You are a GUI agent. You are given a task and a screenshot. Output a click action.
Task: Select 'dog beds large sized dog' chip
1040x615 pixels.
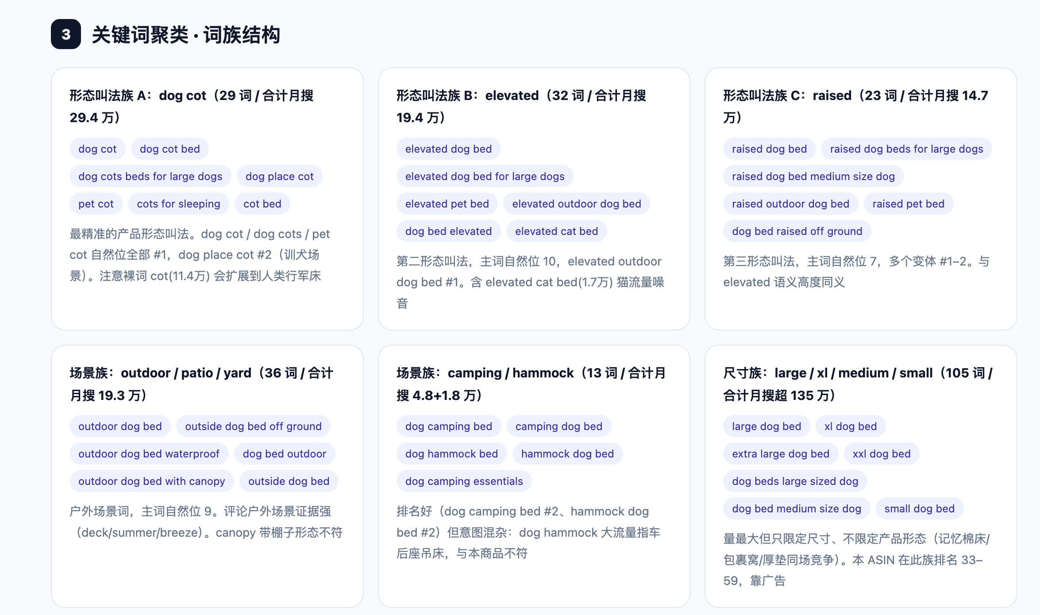pyautogui.click(x=795, y=481)
